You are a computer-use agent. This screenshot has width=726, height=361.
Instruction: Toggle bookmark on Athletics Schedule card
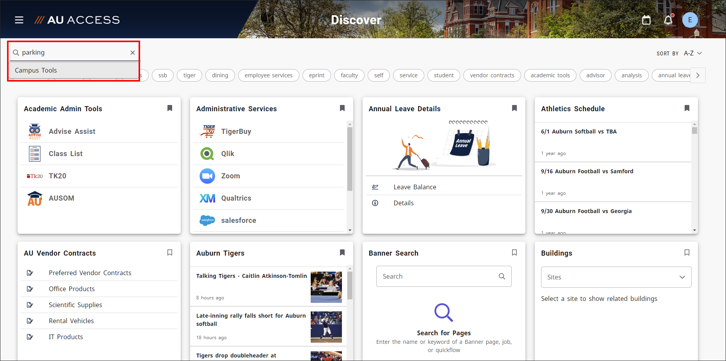(x=687, y=108)
